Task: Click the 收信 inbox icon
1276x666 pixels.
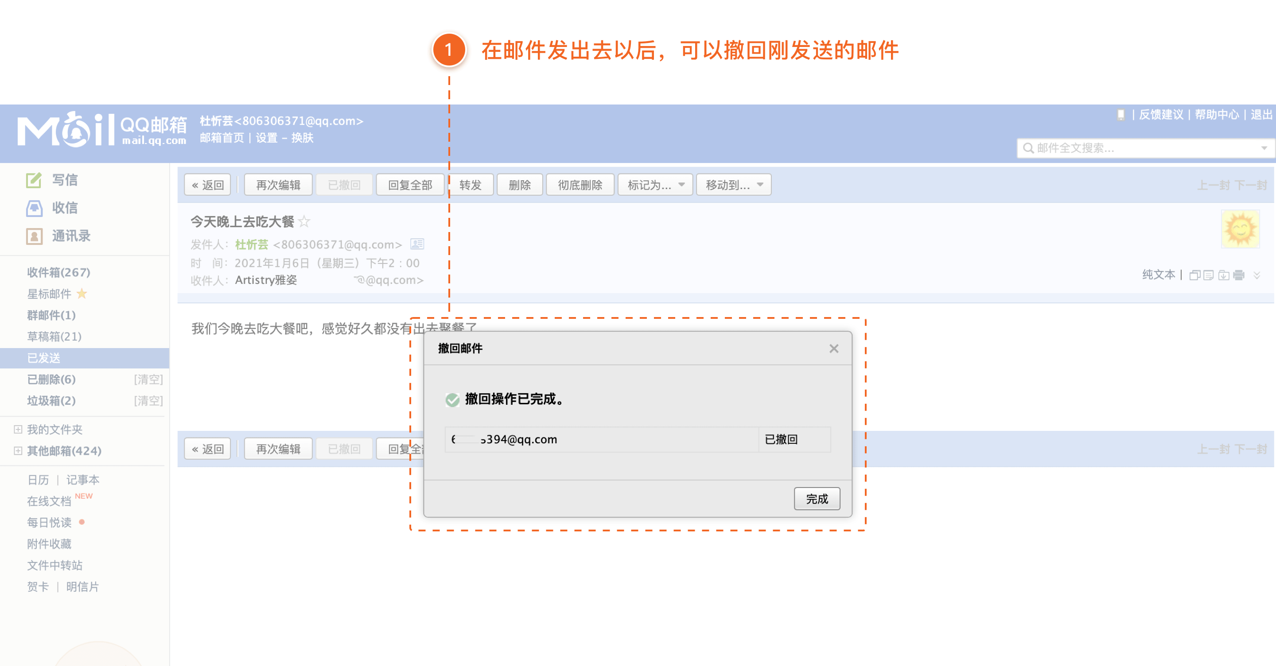Action: point(34,208)
